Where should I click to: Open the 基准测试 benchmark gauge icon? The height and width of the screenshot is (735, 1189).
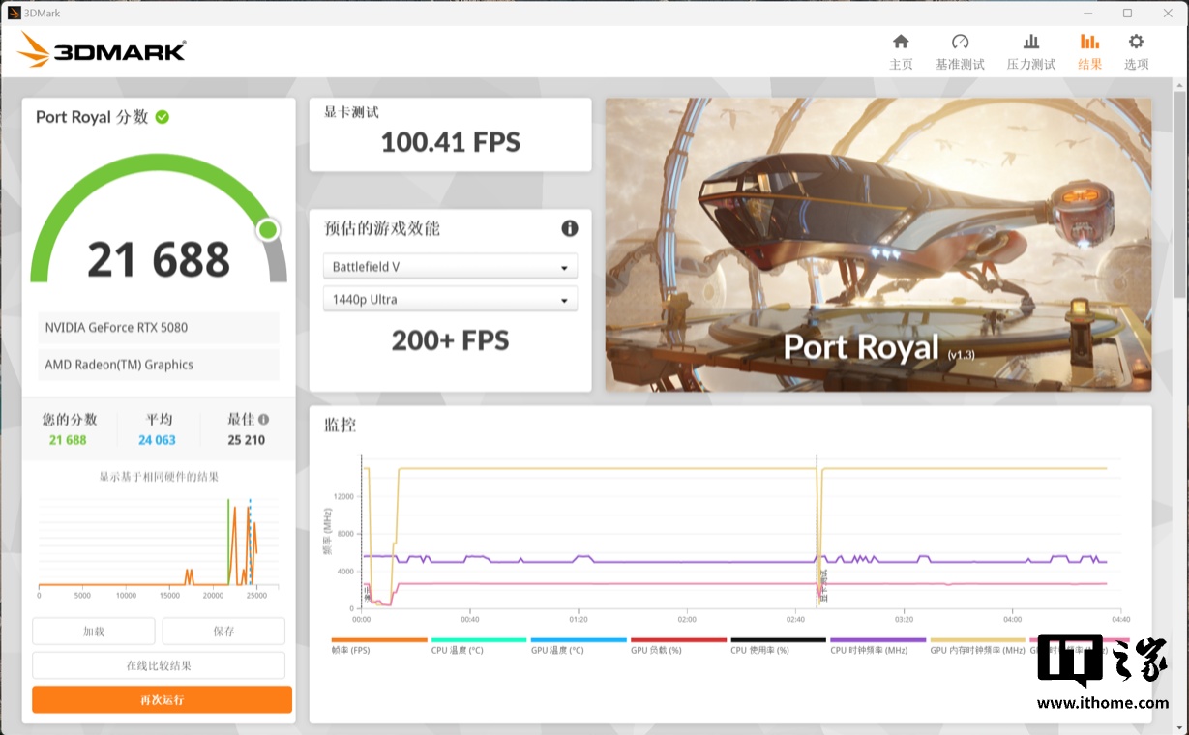[960, 43]
